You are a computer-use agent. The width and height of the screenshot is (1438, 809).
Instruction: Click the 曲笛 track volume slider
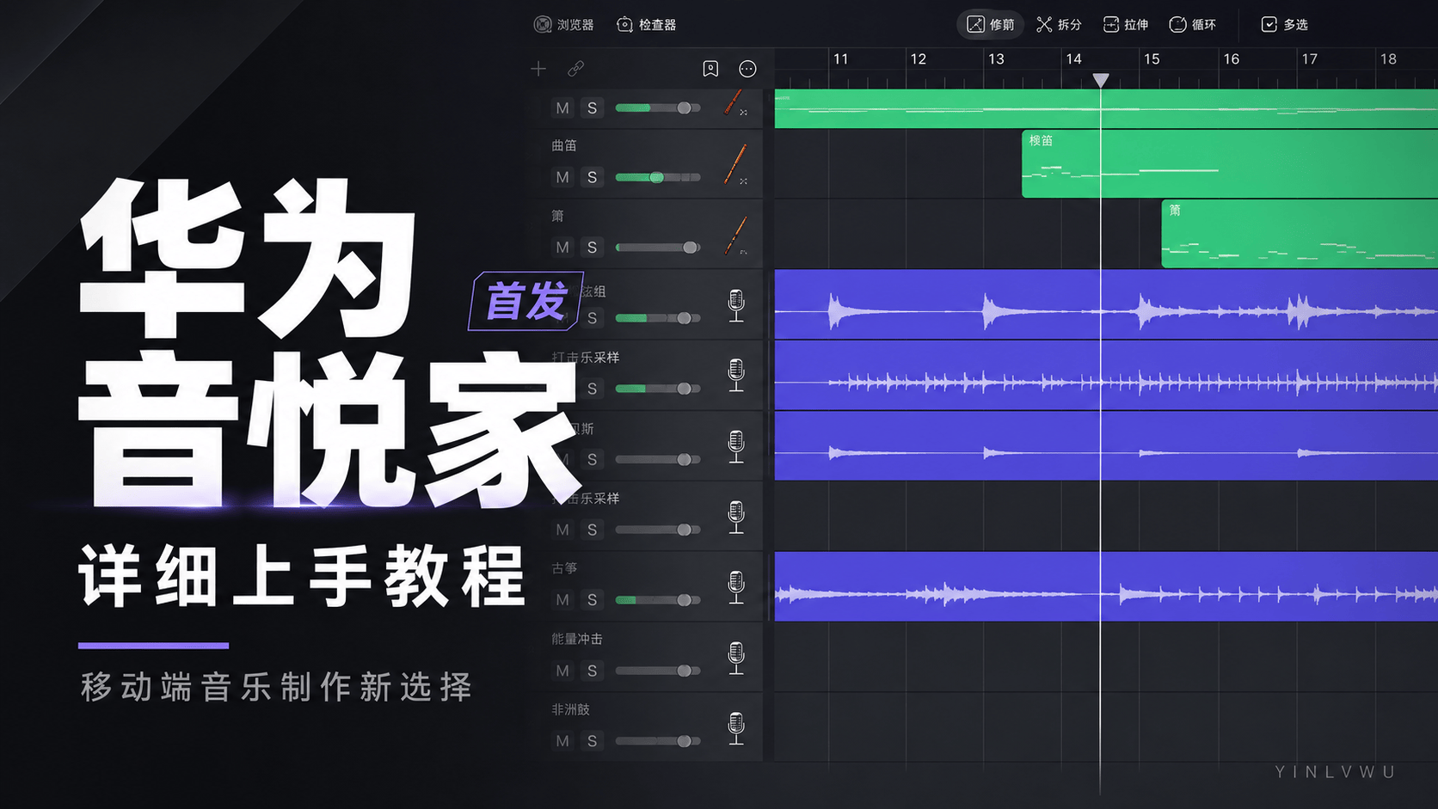pos(658,177)
